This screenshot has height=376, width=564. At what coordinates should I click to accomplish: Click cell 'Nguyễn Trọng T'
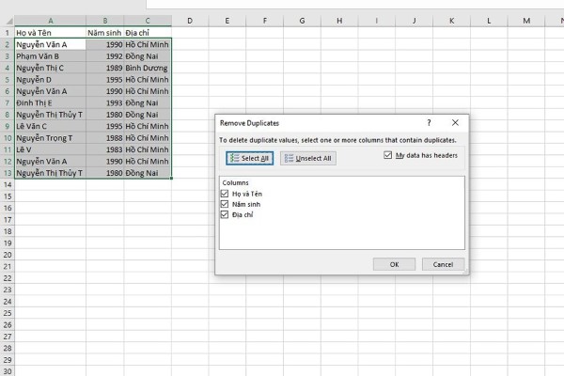point(51,138)
